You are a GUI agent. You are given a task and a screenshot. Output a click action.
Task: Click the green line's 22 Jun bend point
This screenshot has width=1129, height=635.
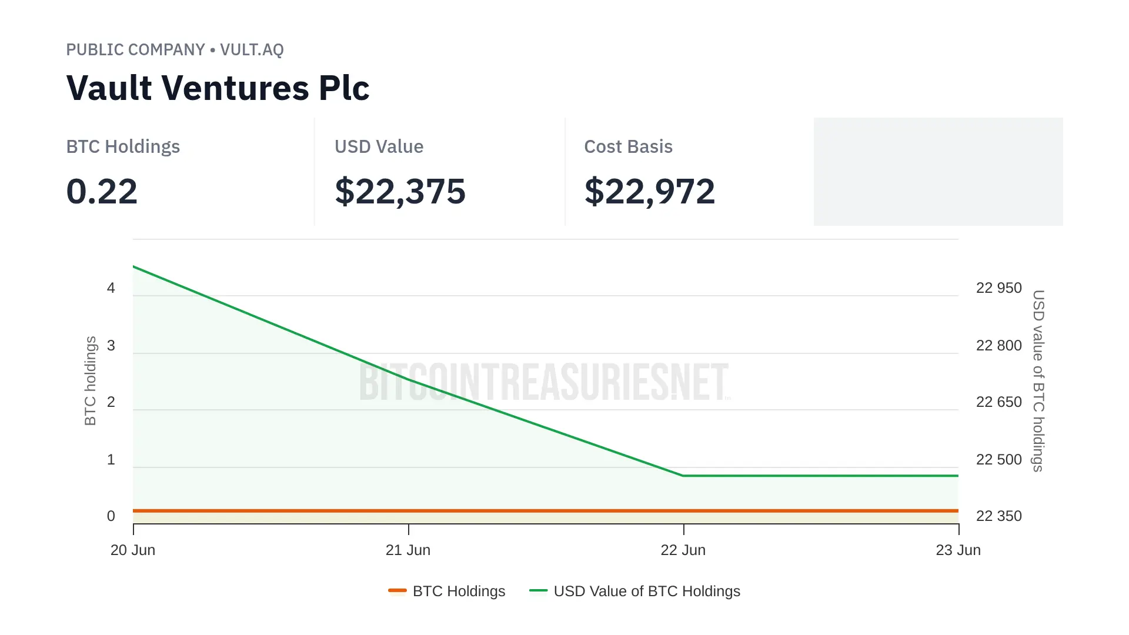(683, 475)
